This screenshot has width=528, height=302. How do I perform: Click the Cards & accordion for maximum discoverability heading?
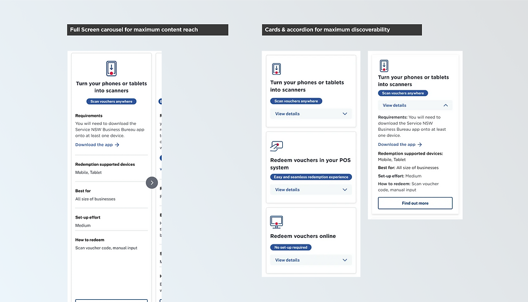342,30
